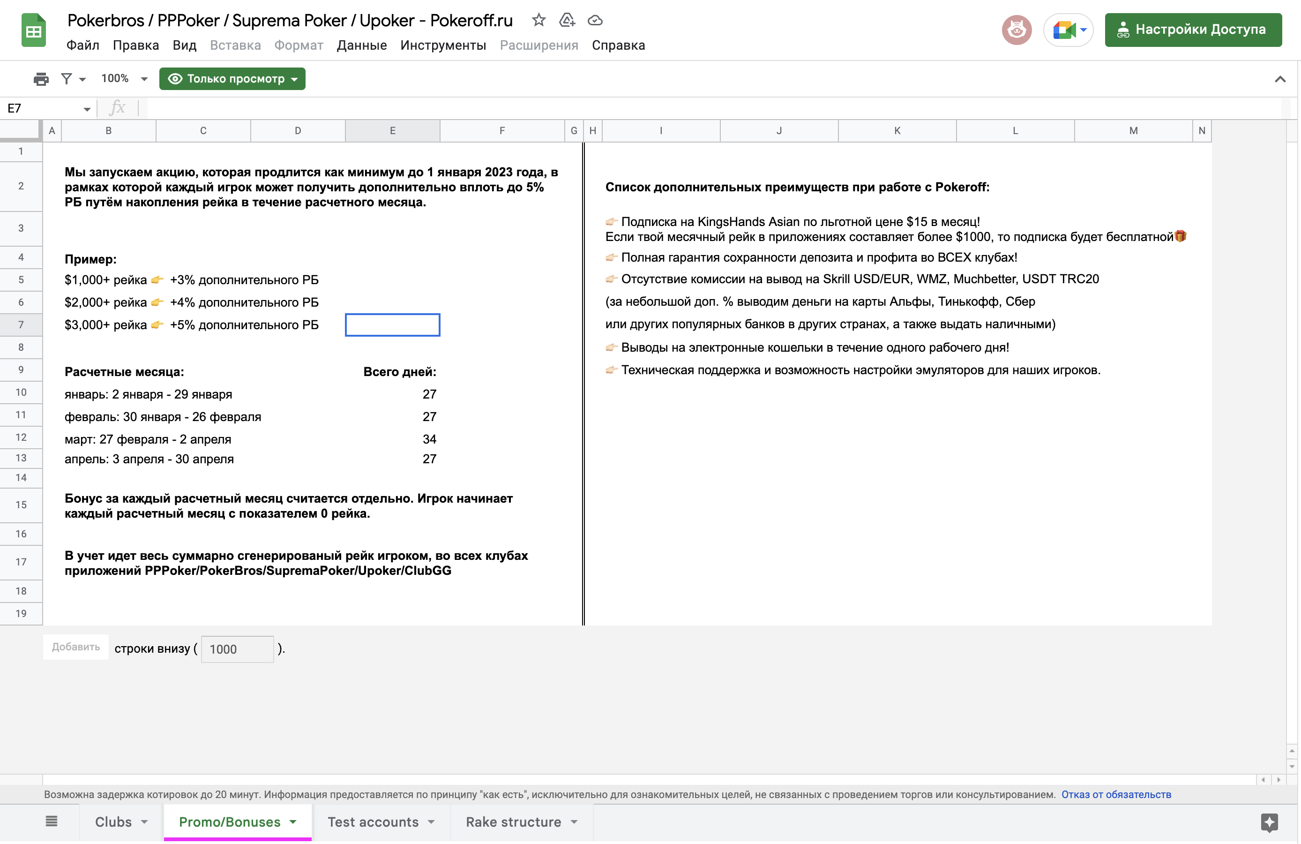This screenshot has height=844, width=1301.
Task: Select column E header
Action: coord(392,131)
